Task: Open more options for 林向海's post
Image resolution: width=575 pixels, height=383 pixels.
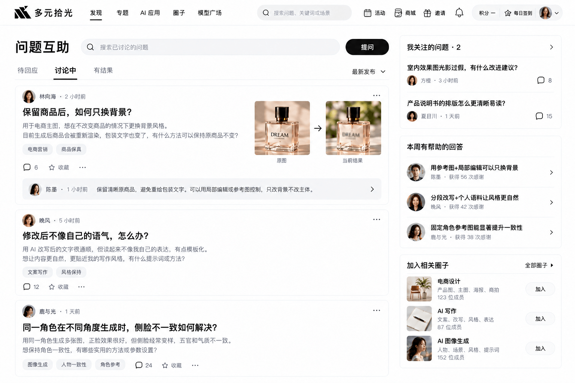Action: click(377, 95)
